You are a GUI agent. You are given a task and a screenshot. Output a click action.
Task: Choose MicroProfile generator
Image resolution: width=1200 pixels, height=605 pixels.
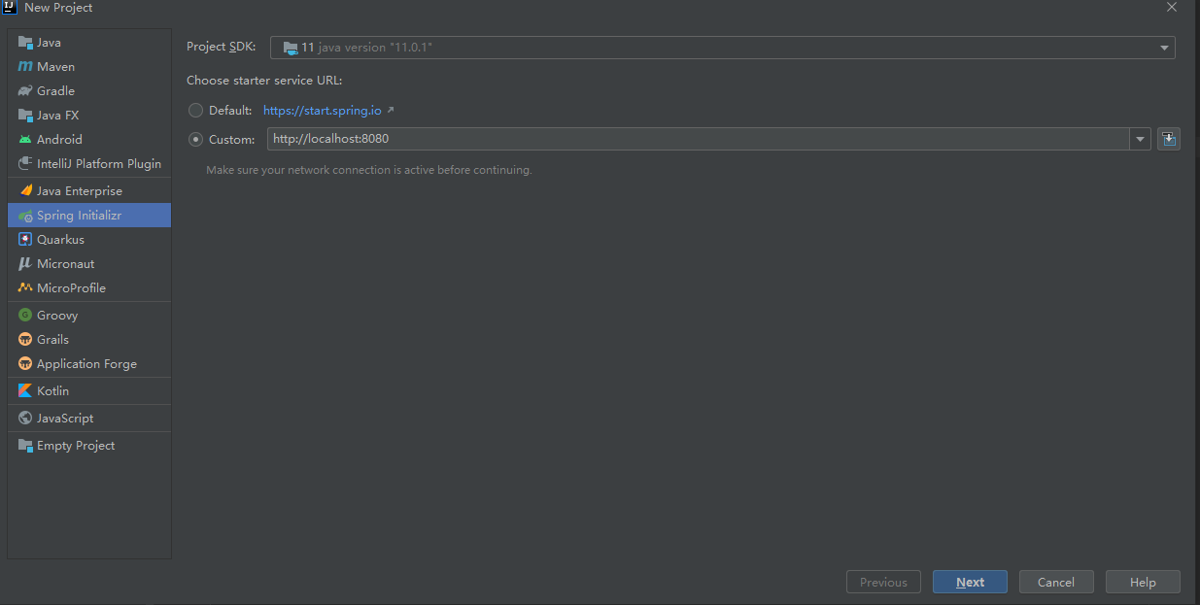click(89, 288)
